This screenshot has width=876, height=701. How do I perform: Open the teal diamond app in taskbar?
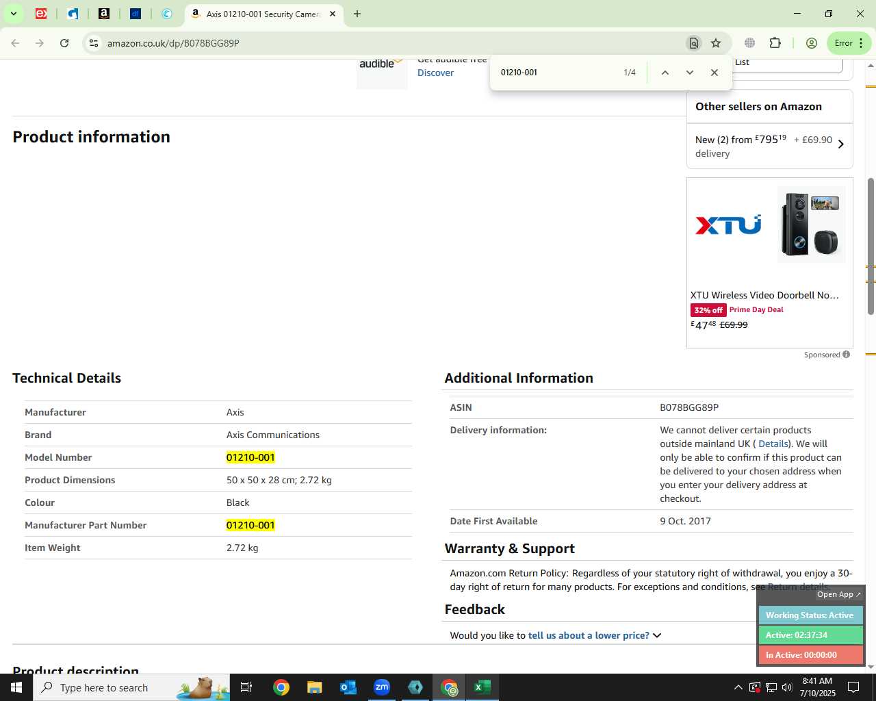[415, 687]
